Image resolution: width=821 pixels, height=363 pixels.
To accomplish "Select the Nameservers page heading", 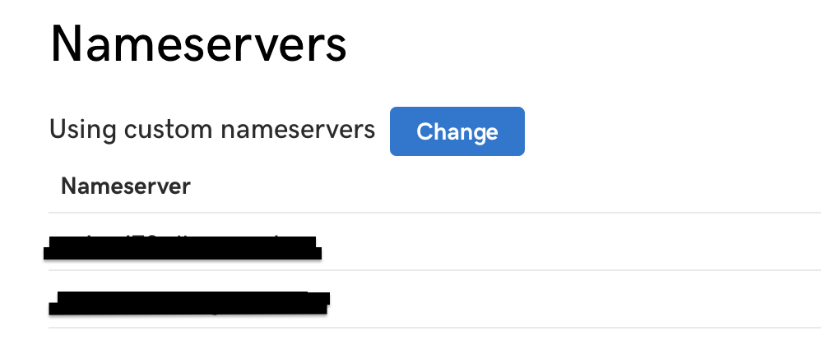I will click(198, 44).
